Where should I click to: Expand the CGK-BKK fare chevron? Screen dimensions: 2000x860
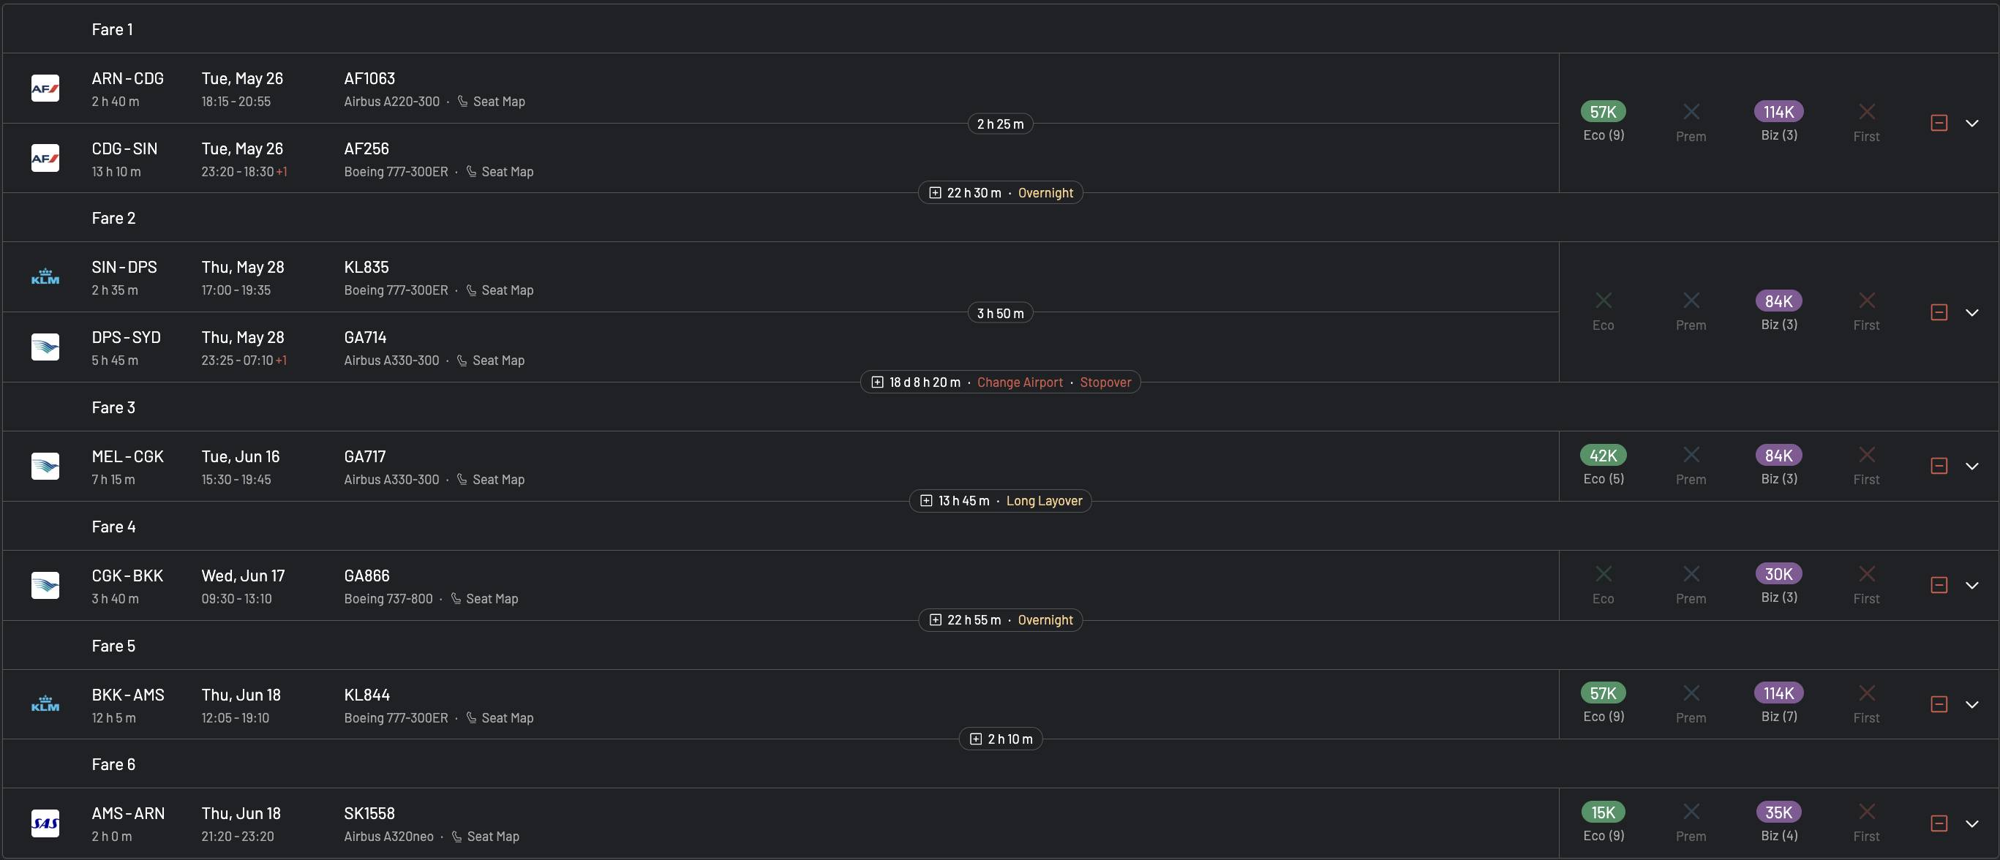click(x=1972, y=585)
